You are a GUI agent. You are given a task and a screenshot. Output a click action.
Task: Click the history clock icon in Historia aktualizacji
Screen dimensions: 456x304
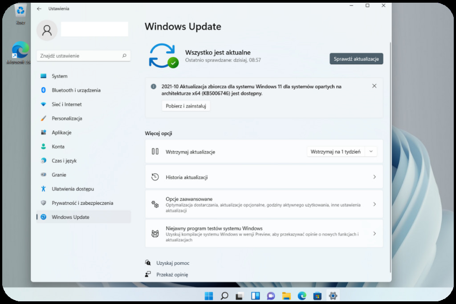tap(155, 177)
